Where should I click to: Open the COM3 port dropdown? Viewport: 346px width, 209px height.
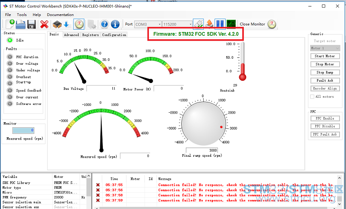coord(147,24)
